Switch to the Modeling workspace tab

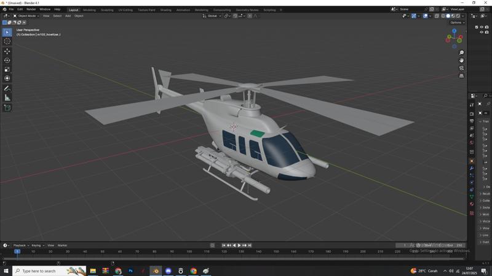[89, 10]
